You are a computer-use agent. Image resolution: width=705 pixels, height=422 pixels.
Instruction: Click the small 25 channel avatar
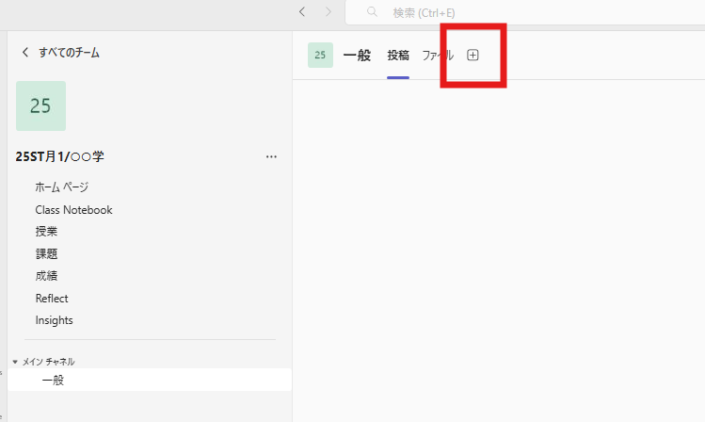(320, 55)
